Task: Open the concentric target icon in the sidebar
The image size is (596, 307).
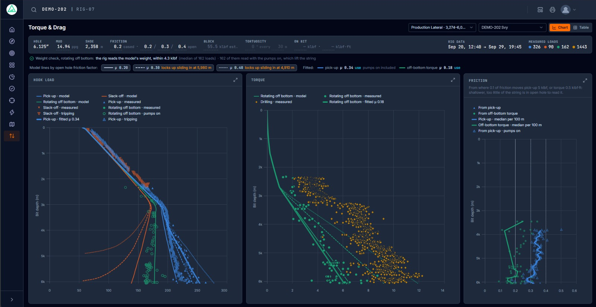Action: (x=12, y=53)
